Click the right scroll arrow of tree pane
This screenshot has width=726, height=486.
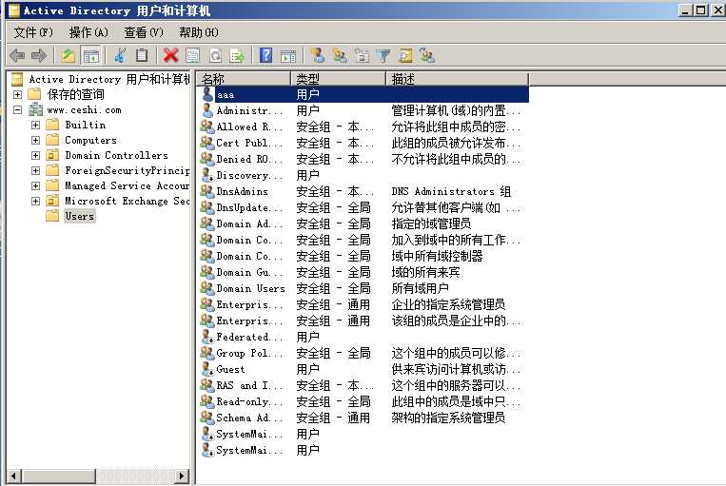[182, 476]
